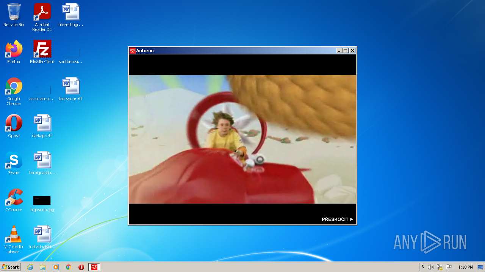485x272 pixels.
Task: Open Windows Explorer from taskbar
Action: click(x=43, y=267)
